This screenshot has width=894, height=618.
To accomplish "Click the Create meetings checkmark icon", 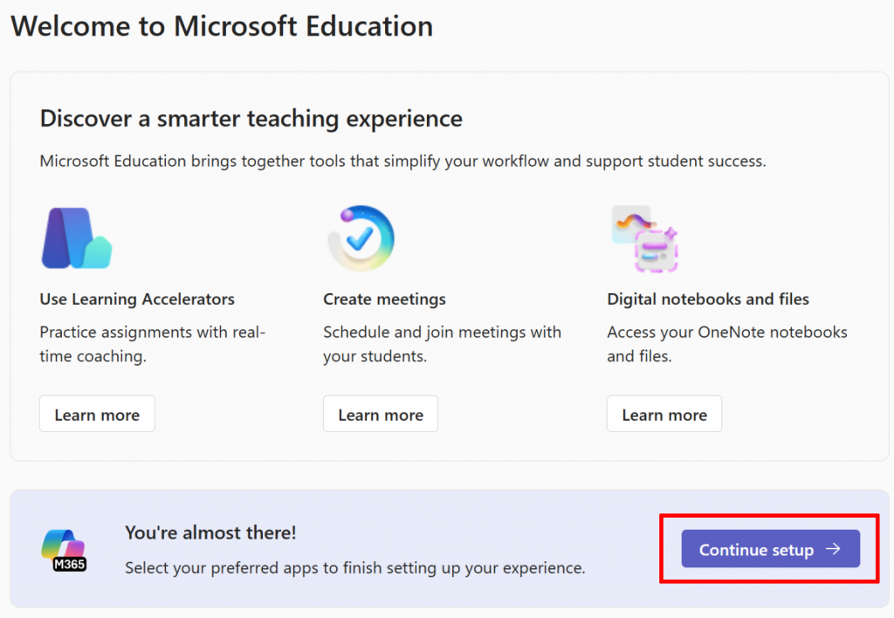I will [x=361, y=238].
